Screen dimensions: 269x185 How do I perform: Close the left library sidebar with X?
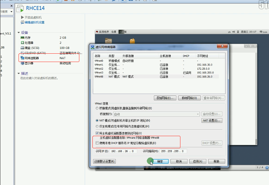12,6
